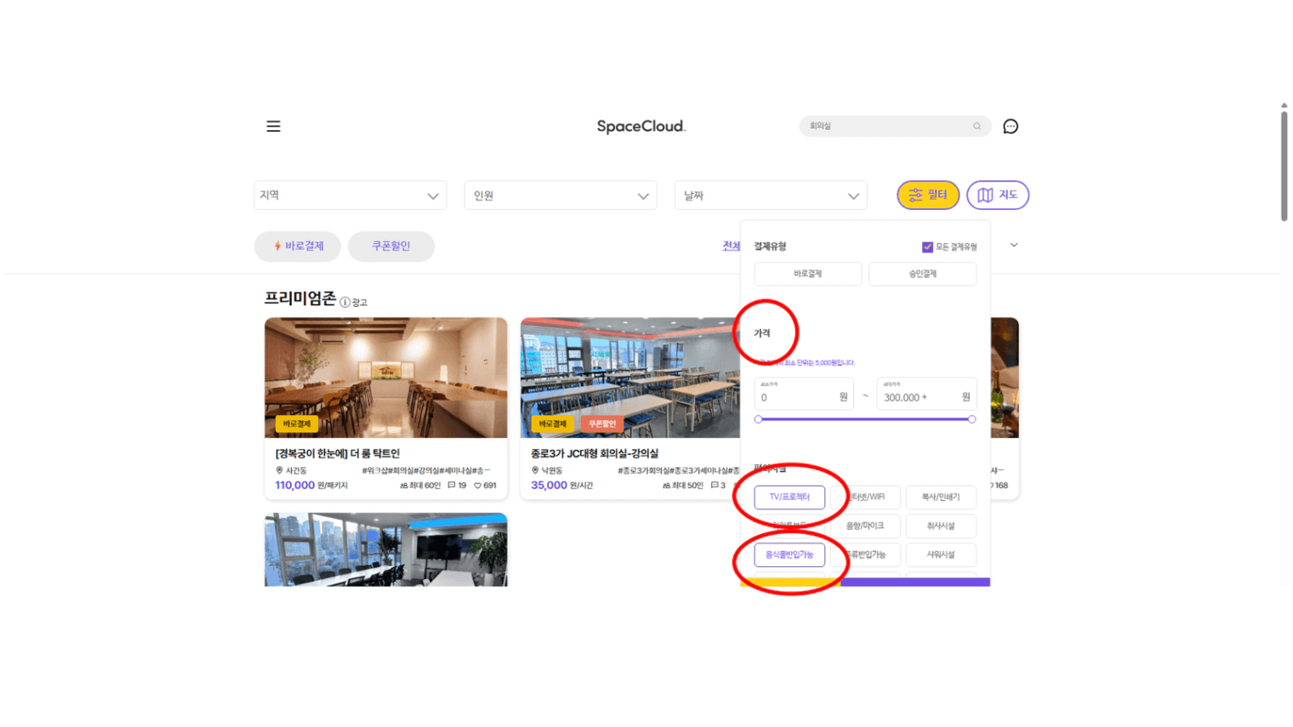The image size is (1293, 727).
Task: Choose the 승인결제 payment type button
Action: pos(922,275)
